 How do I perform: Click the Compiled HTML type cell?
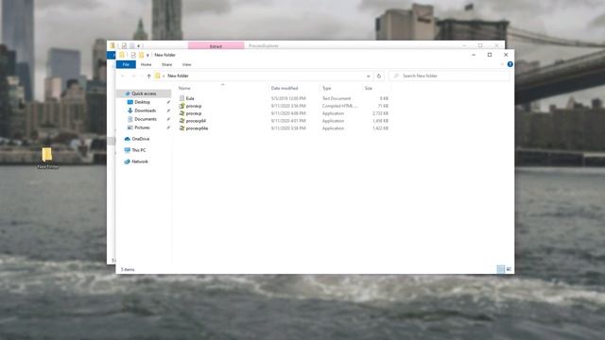click(x=339, y=106)
